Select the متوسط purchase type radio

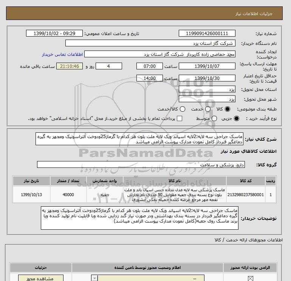214,118
